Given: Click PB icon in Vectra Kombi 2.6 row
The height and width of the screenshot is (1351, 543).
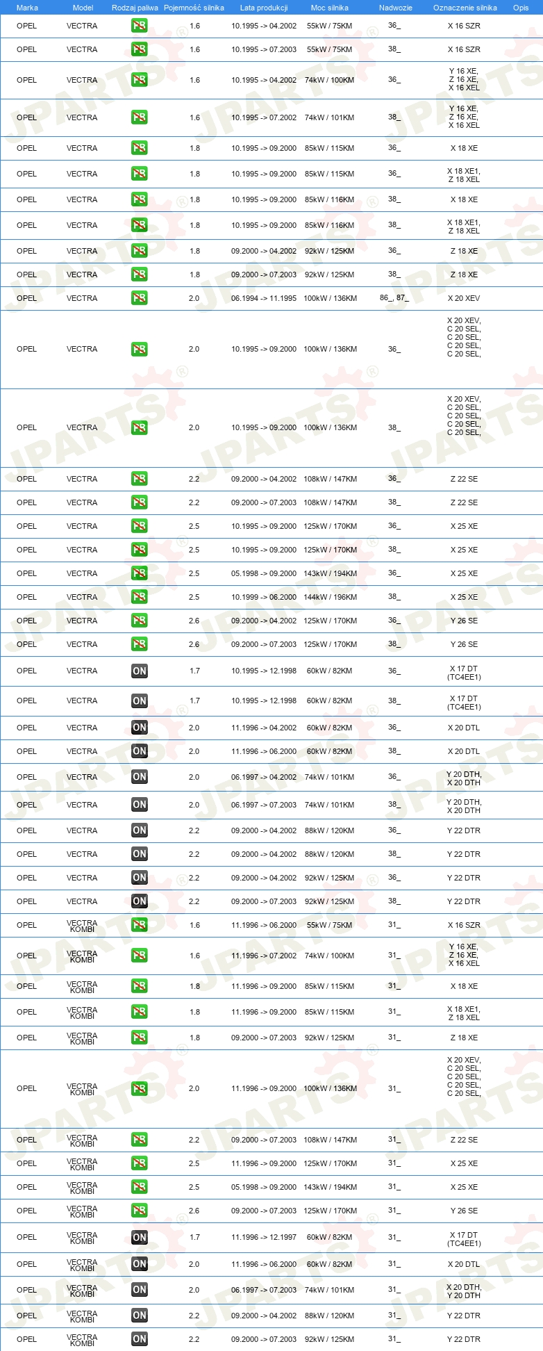Looking at the screenshot, I should (140, 1211).
